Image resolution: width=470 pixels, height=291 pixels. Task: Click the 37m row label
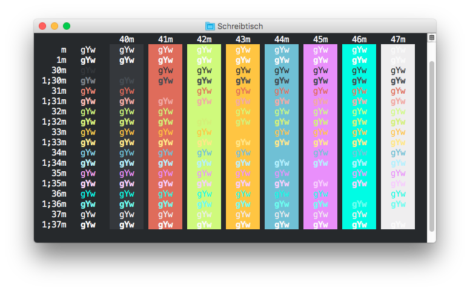coord(59,214)
